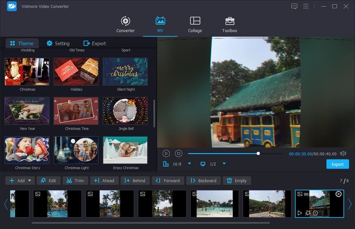
Task: Switch to the Collage tab
Action: click(195, 24)
